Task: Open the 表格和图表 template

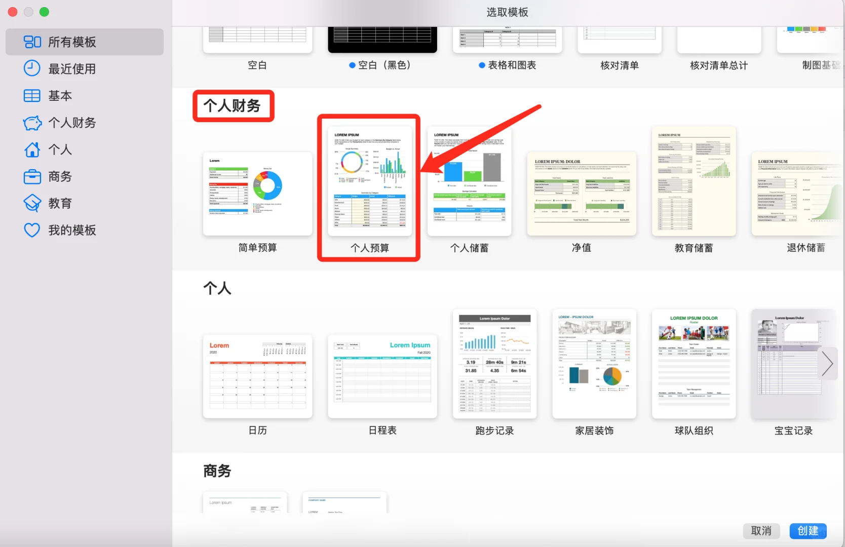Action: pyautogui.click(x=507, y=41)
